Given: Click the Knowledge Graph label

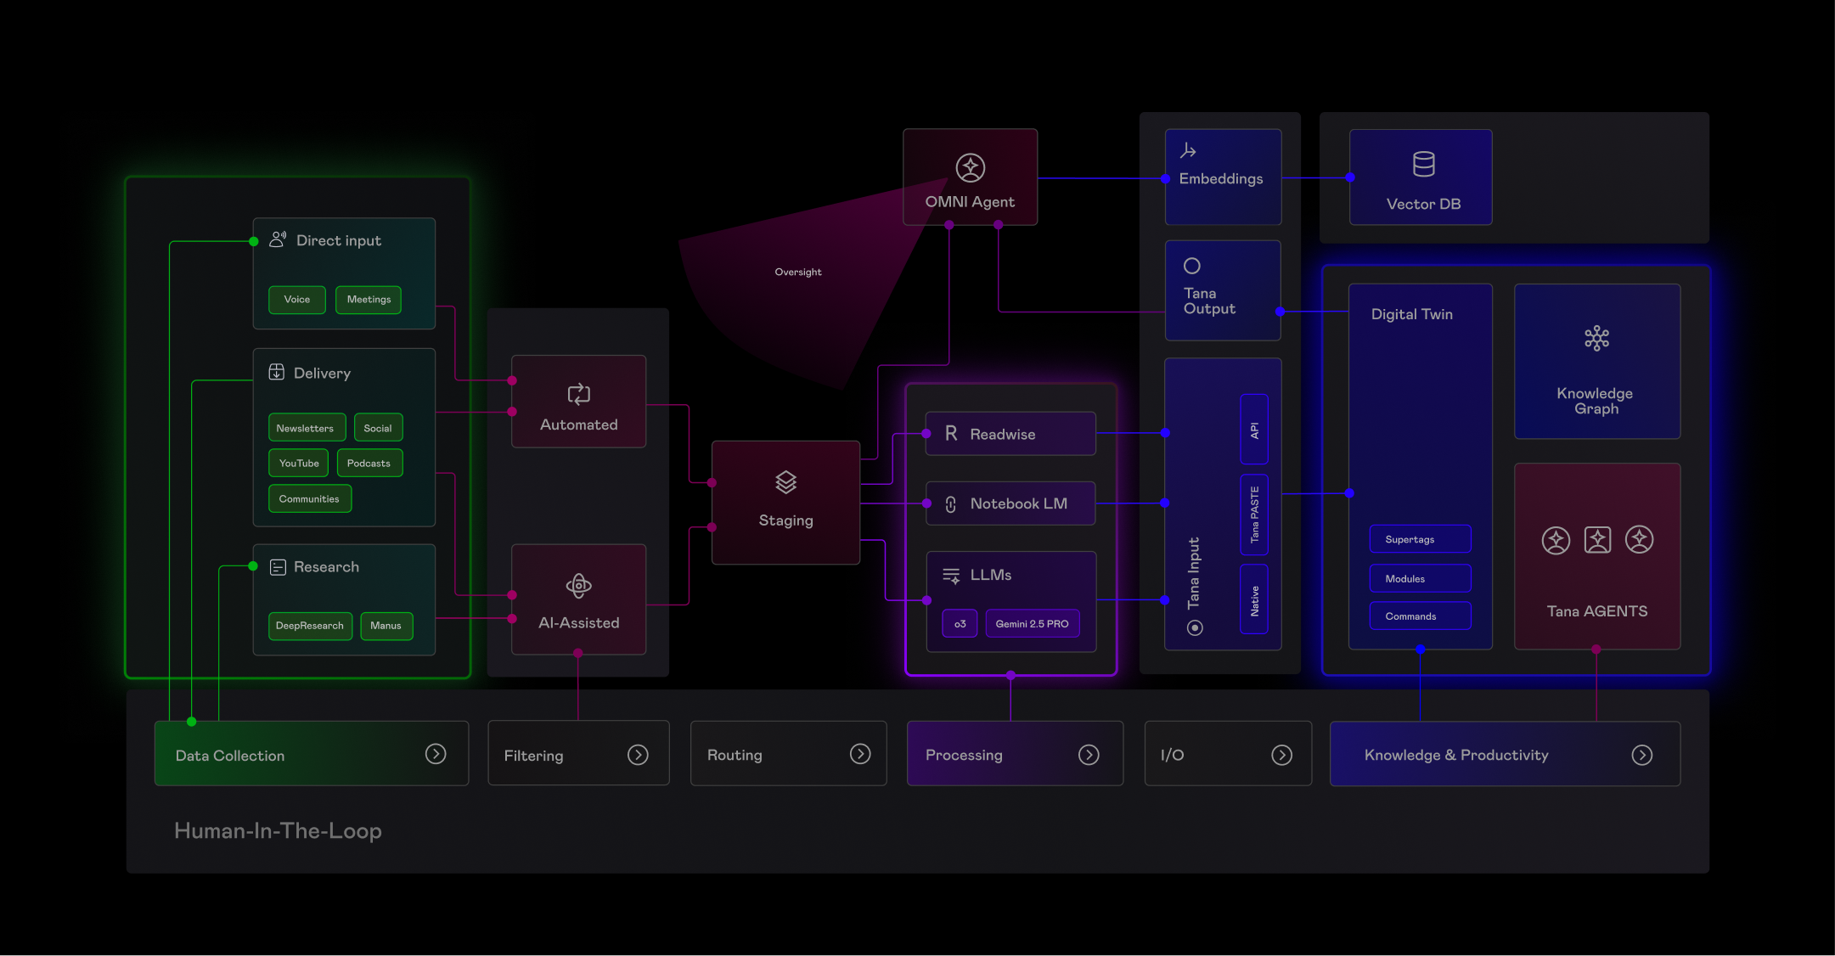Looking at the screenshot, I should click(1596, 401).
